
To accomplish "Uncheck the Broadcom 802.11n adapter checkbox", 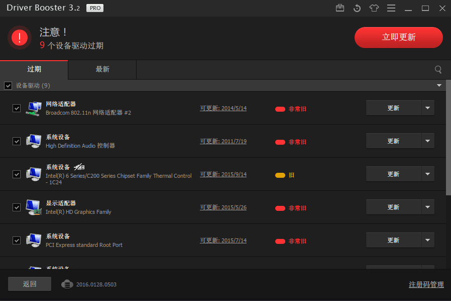I will [17, 108].
